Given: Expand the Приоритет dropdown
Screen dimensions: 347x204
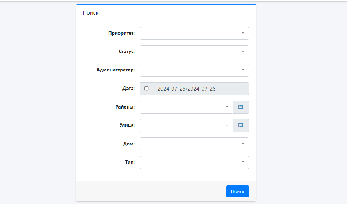Looking at the screenshot, I should 194,33.
